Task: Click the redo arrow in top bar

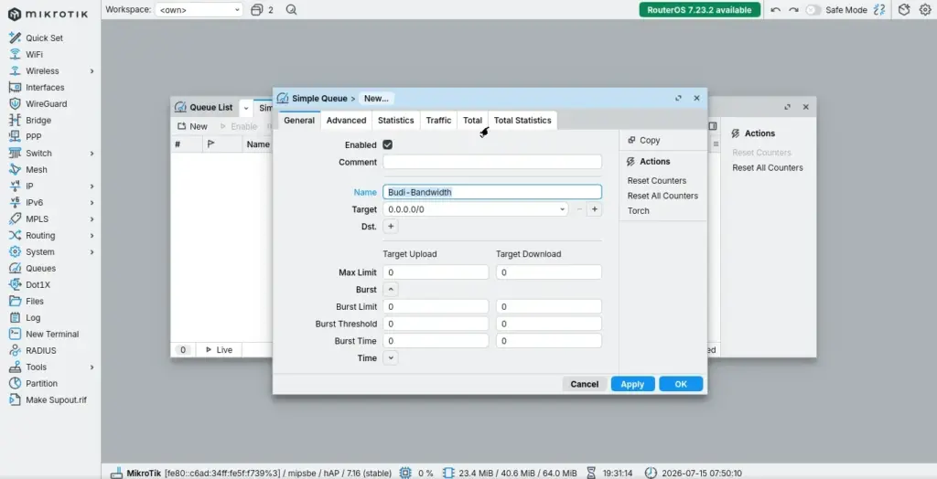Action: pyautogui.click(x=793, y=9)
